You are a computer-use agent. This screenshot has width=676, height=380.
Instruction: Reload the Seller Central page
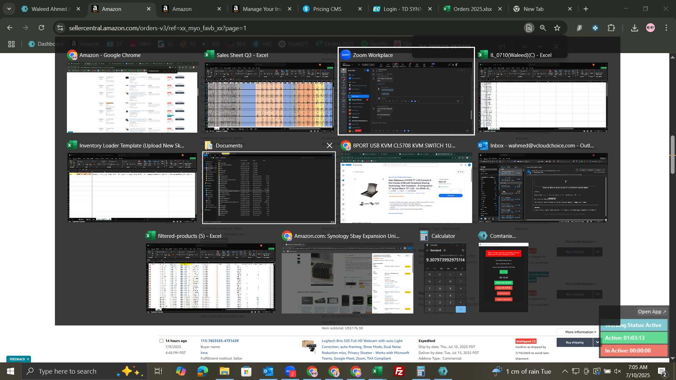click(x=42, y=28)
